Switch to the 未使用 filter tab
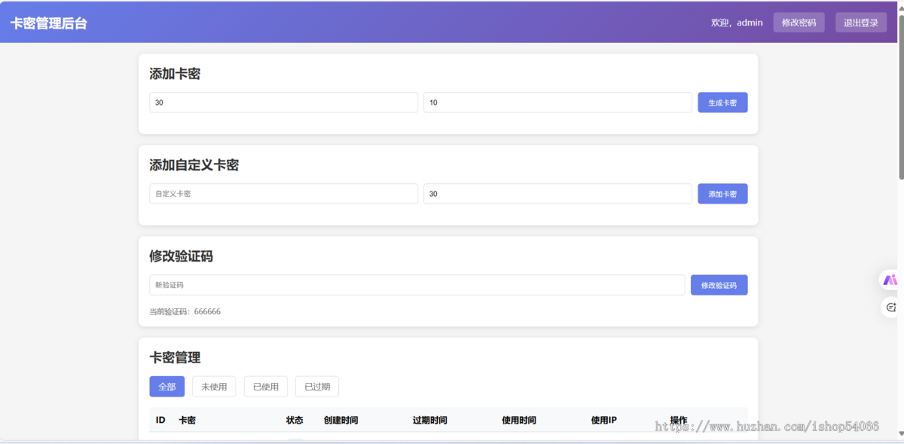 tap(214, 387)
